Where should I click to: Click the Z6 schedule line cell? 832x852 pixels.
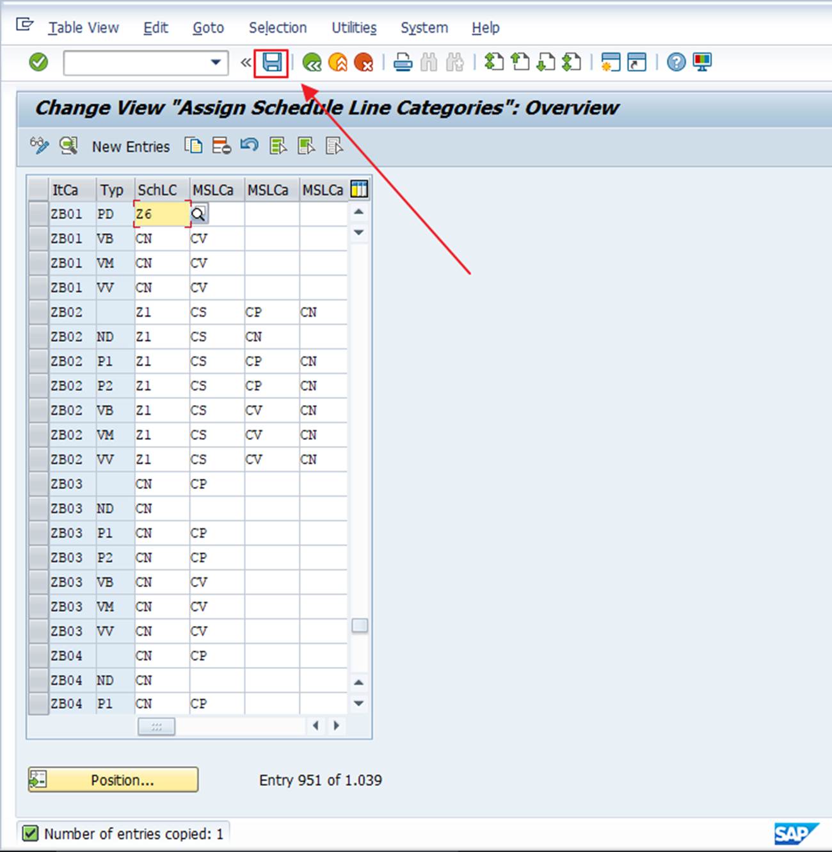point(162,214)
